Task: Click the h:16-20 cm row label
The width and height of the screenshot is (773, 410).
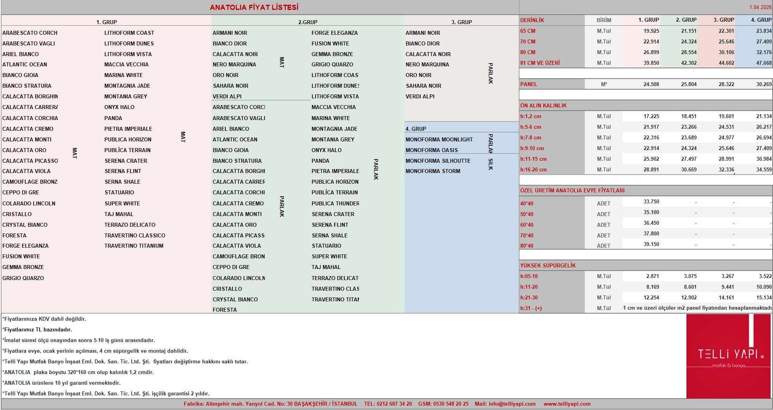Action: [x=533, y=170]
